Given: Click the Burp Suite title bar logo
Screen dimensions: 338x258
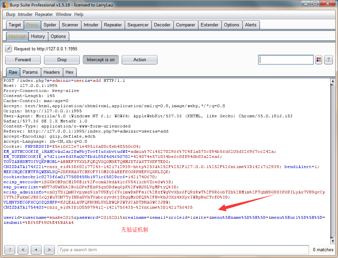Looking at the screenshot, I should click(6, 5).
